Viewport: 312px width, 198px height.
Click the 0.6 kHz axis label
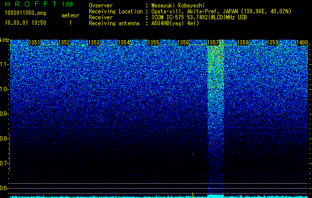(3, 188)
